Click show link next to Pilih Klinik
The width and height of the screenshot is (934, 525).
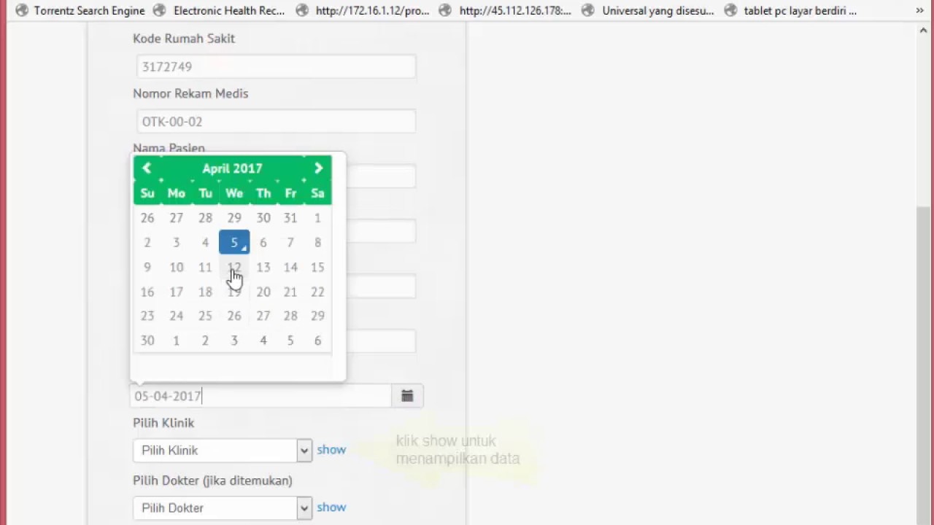click(331, 450)
